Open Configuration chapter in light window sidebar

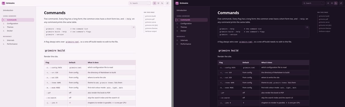18,24
